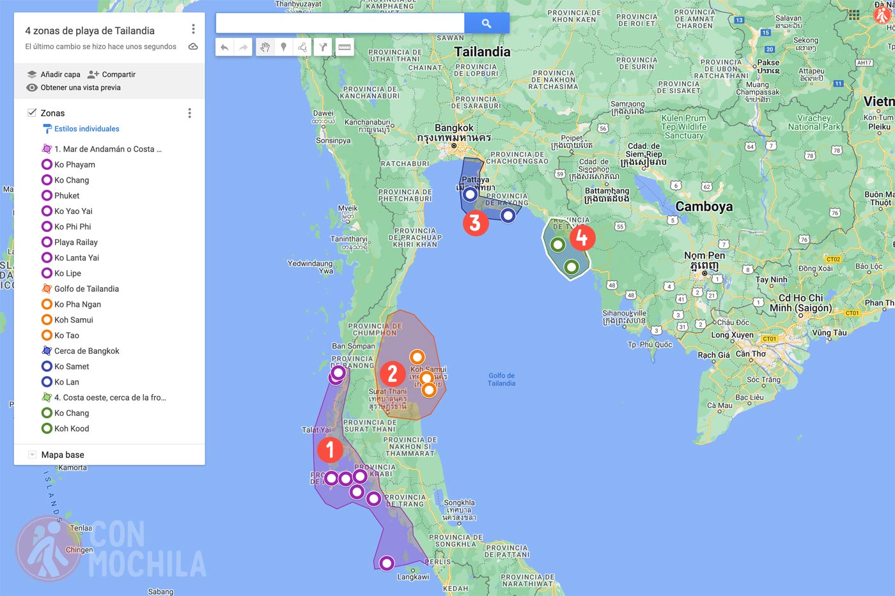Open the Estilos individuales style link
895x596 pixels.
point(86,129)
